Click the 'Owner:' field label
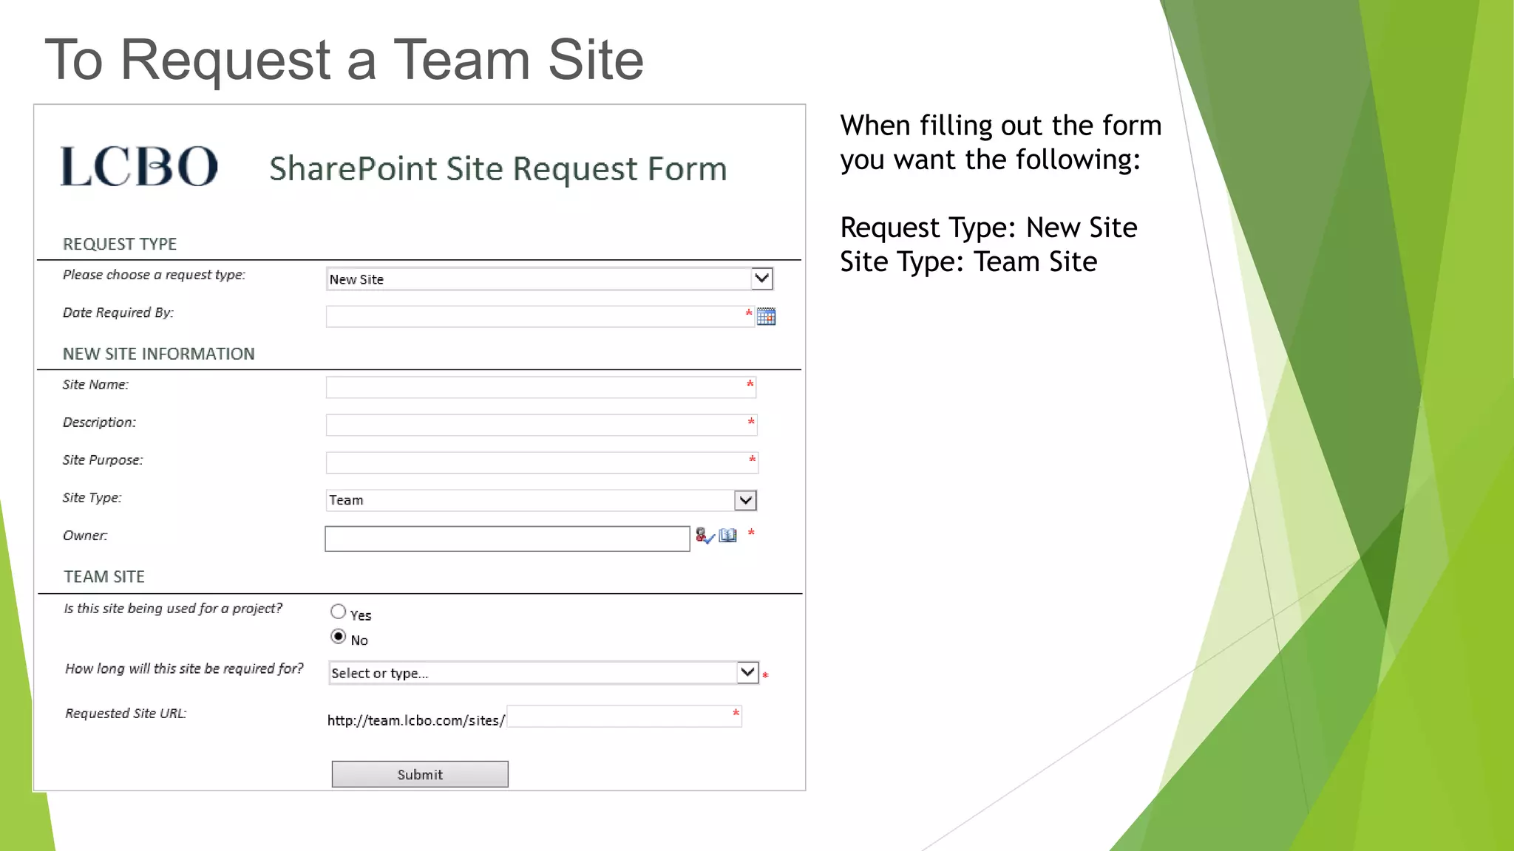Viewport: 1514px width, 851px height. click(85, 536)
